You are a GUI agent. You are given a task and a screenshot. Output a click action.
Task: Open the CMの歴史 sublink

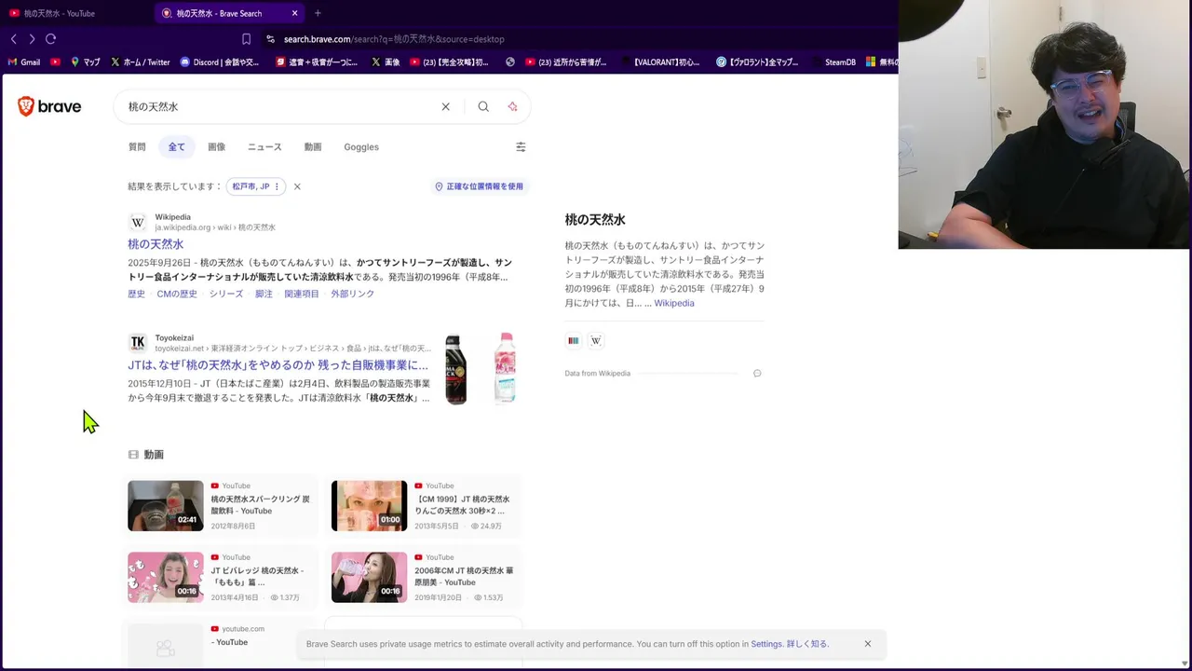point(177,294)
